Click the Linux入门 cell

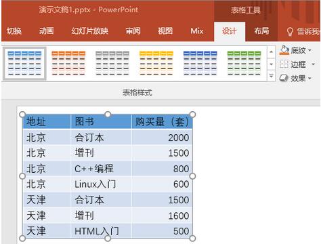pyautogui.click(x=101, y=184)
